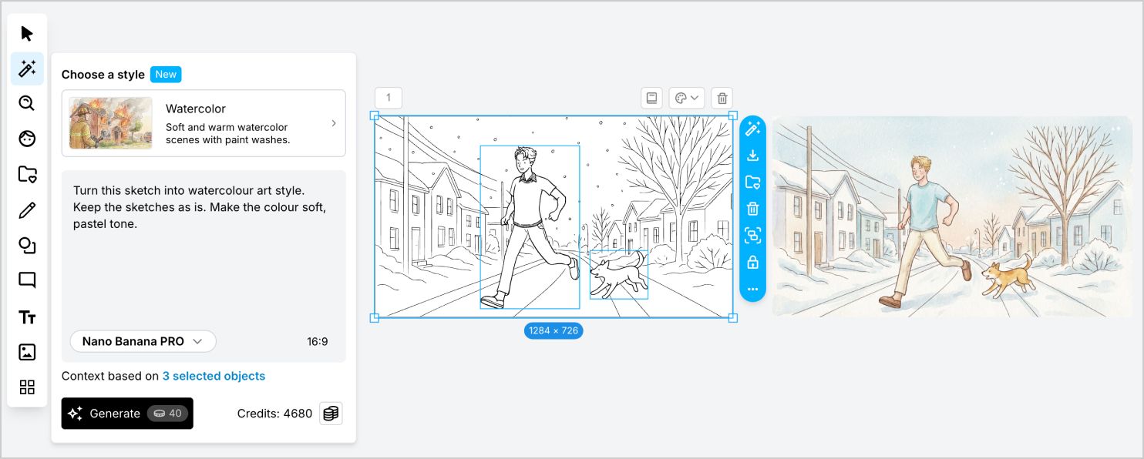Delete the frame using the top trash icon

click(x=722, y=98)
